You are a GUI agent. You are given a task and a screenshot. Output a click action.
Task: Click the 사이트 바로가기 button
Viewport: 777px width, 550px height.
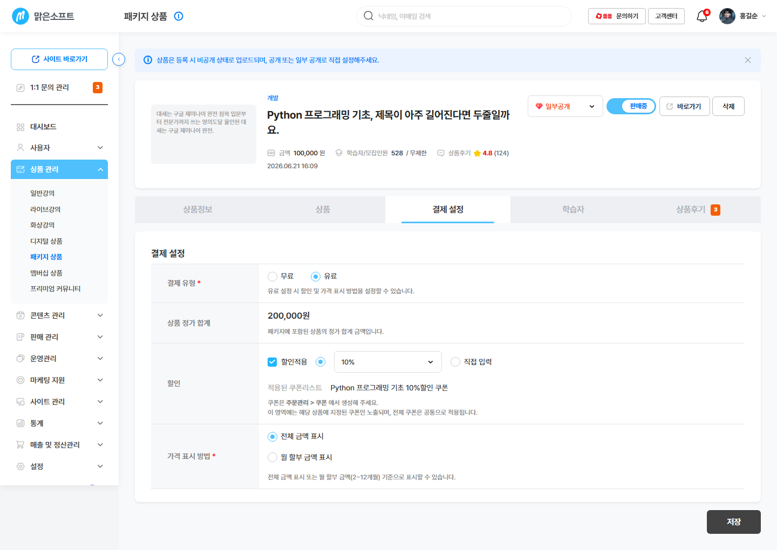[59, 59]
